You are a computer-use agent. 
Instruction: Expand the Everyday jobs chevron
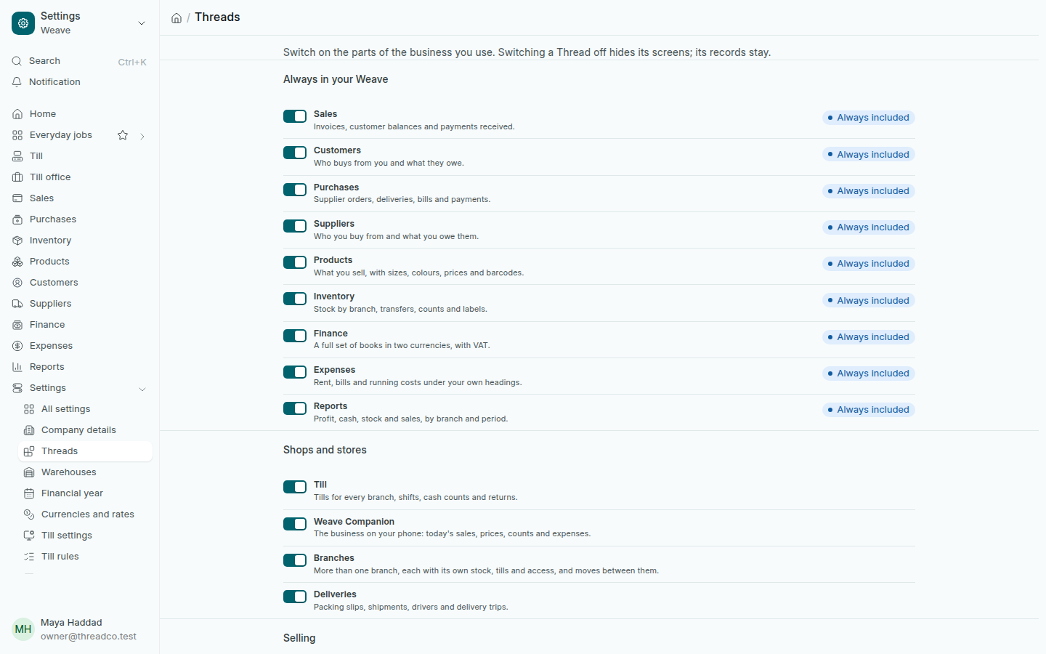point(142,136)
